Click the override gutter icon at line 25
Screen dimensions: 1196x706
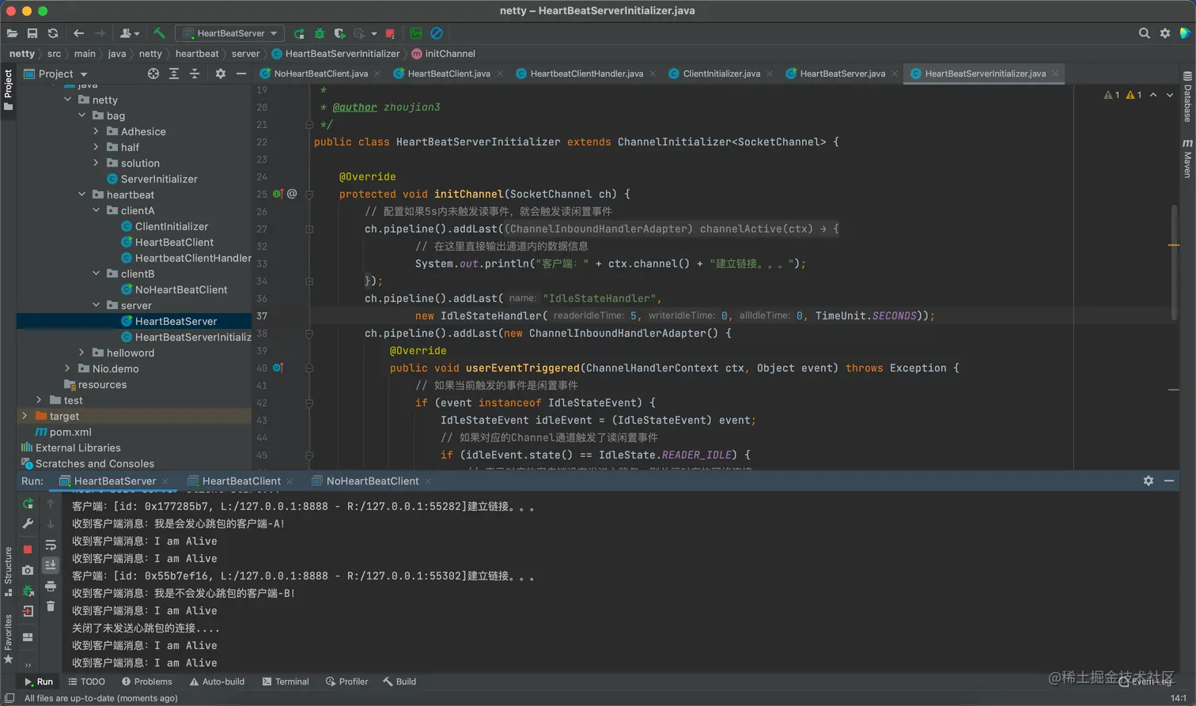(x=278, y=194)
